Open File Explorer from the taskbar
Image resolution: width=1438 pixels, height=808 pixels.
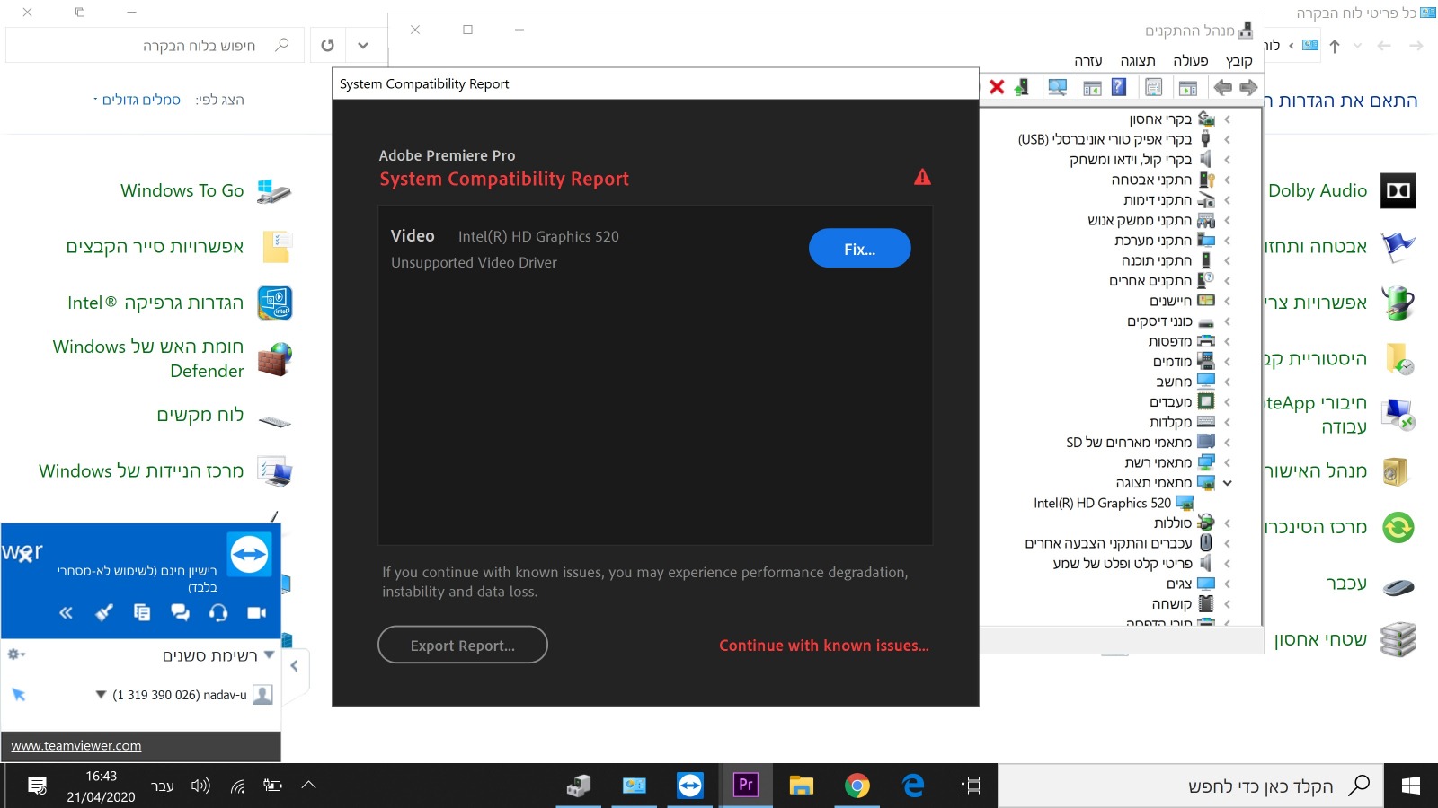click(801, 786)
